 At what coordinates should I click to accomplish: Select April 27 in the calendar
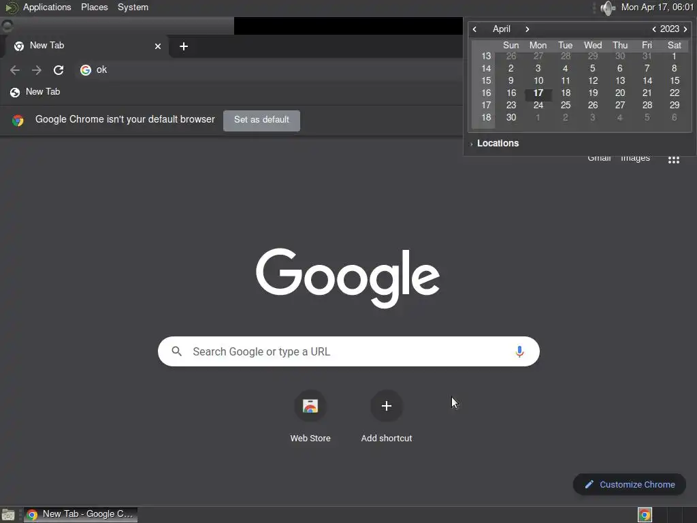click(619, 106)
